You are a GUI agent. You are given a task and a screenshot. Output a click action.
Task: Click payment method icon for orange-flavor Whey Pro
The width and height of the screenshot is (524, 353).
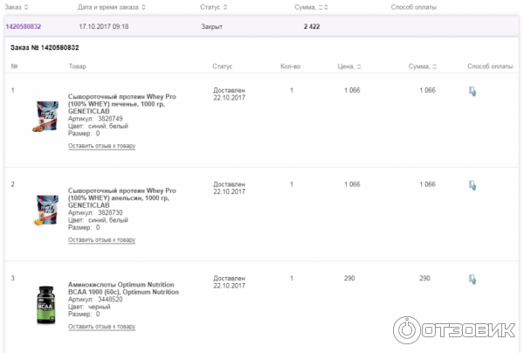click(472, 185)
